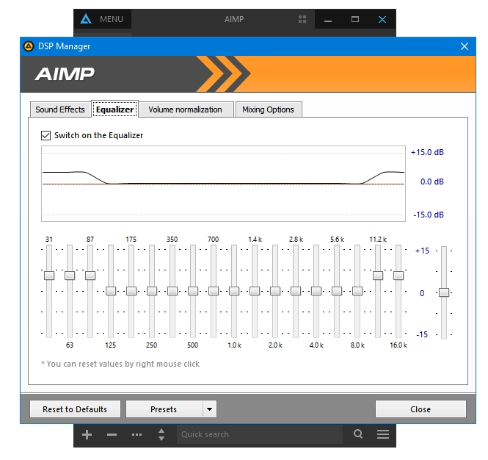Click the equalizer frequency response graph
The width and height of the screenshot is (488, 460).
(224, 184)
